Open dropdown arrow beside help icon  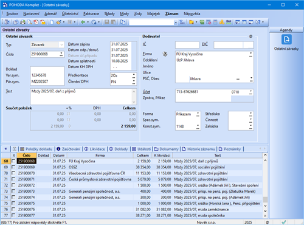pyautogui.click(x=263, y=22)
